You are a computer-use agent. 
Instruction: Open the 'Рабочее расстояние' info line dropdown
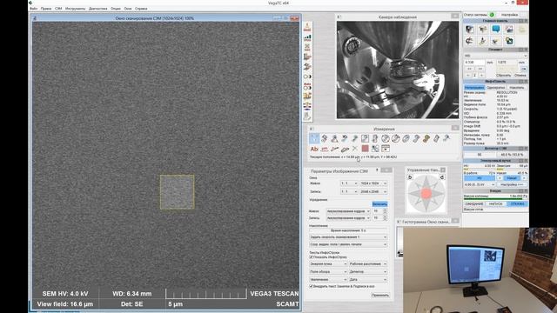tap(368, 264)
